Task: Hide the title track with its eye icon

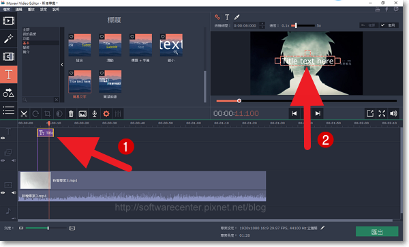Action: click(x=3, y=138)
